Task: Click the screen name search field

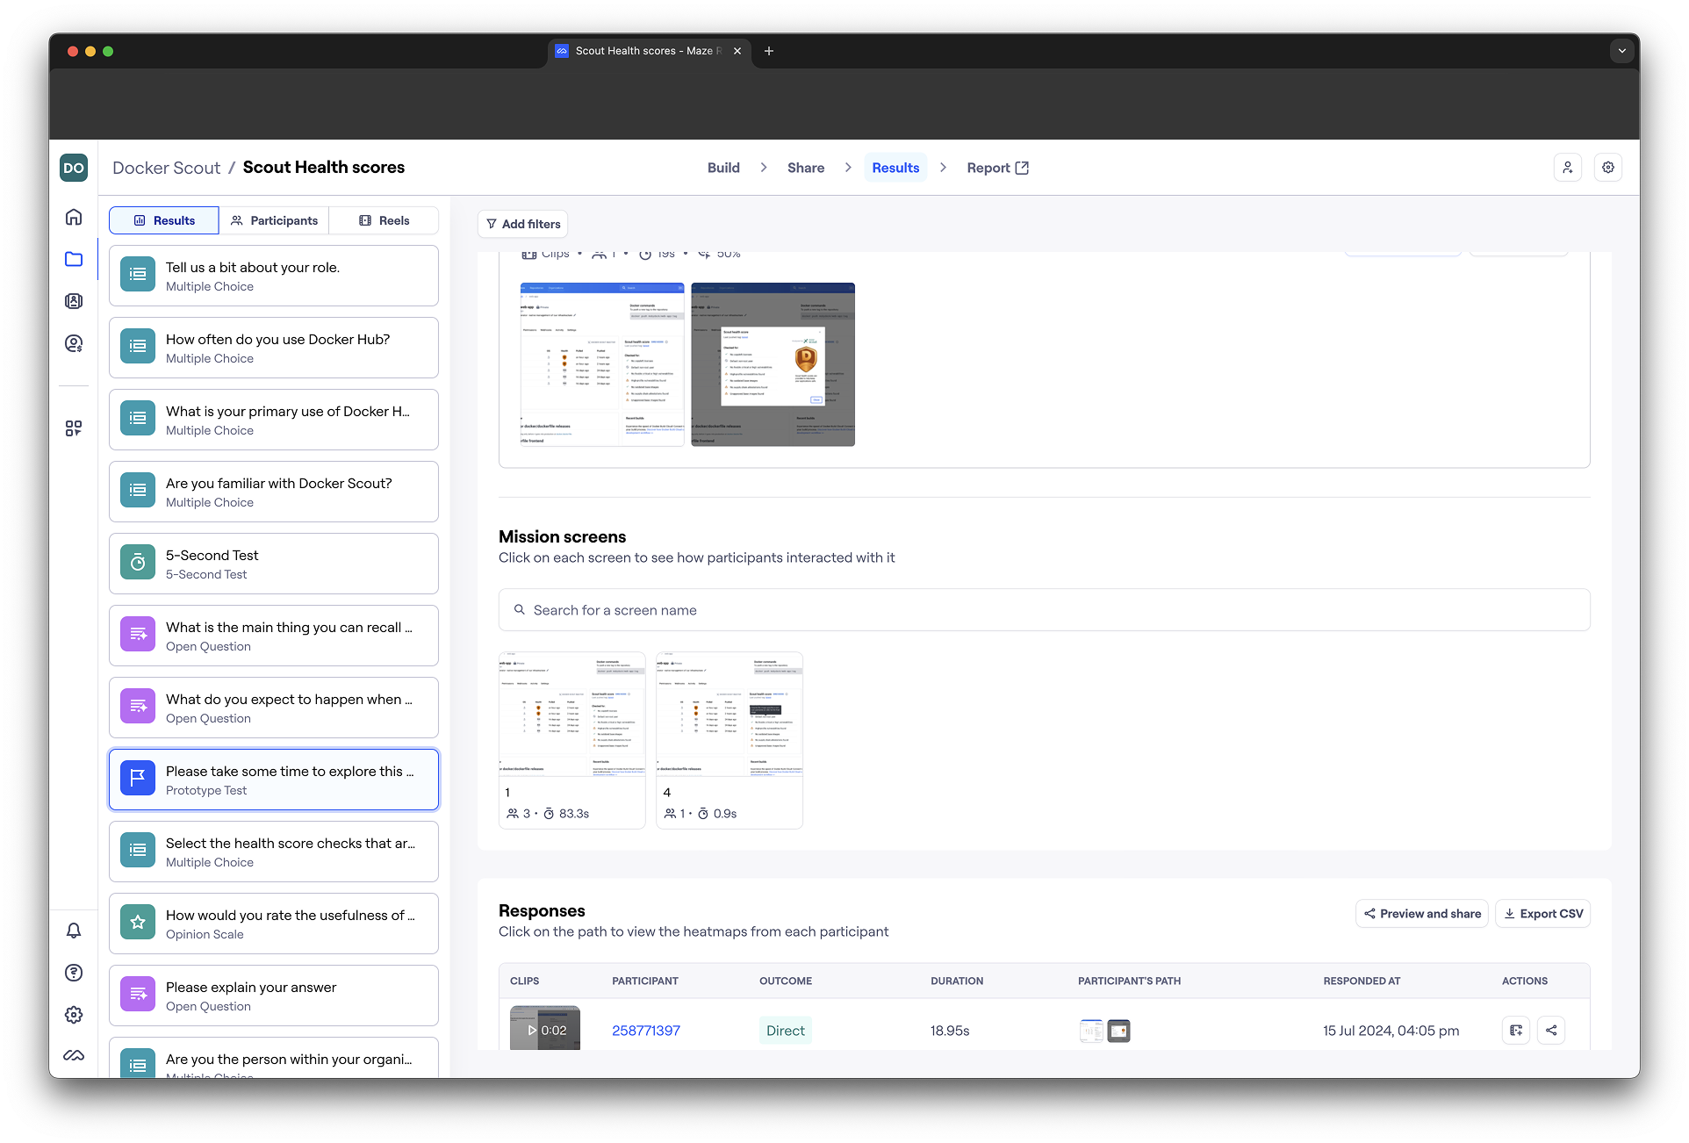Action: [x=1044, y=610]
